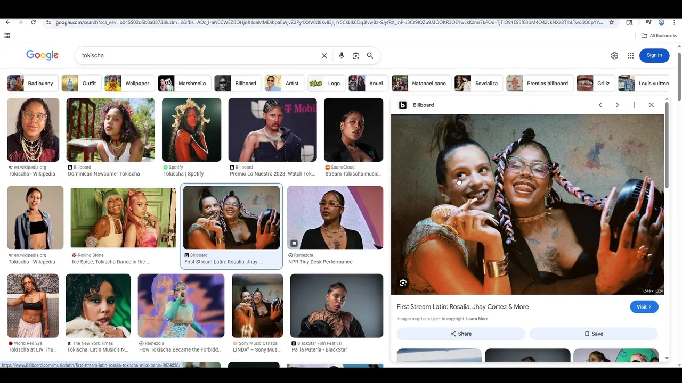
Task: Open How Tokischa Became the Forbidden thumbnail
Action: click(x=181, y=306)
